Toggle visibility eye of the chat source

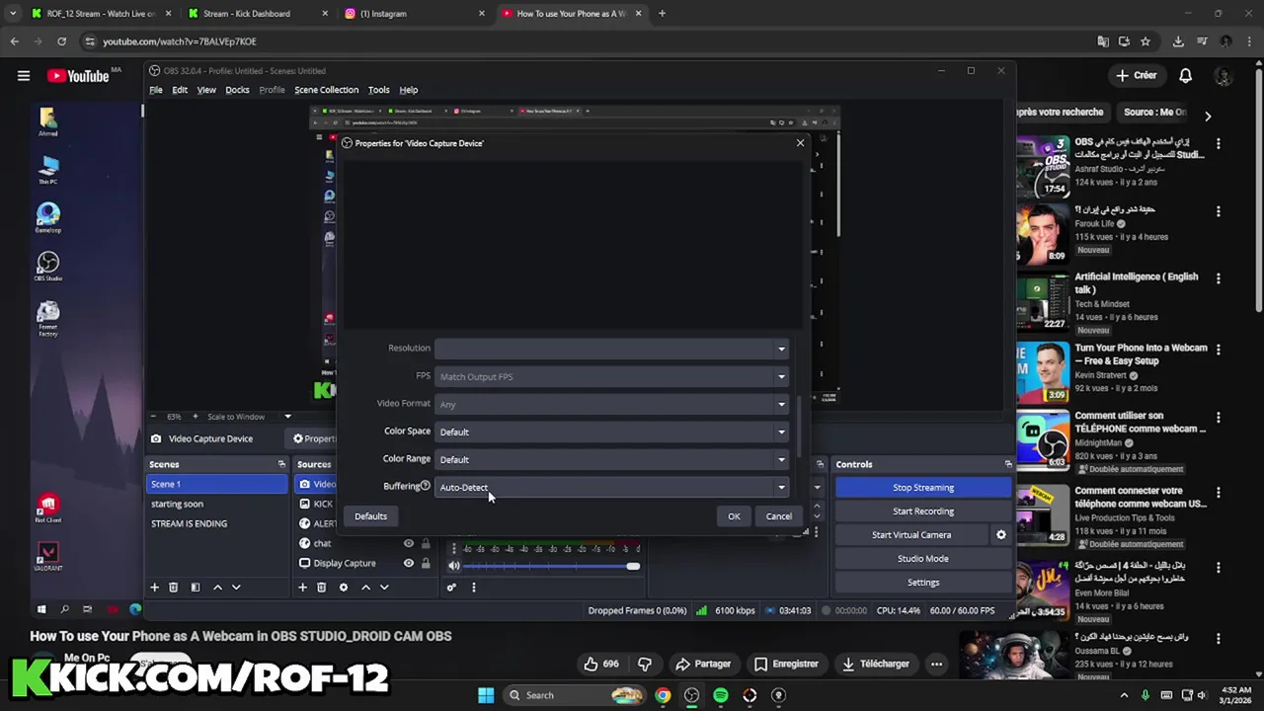[408, 543]
